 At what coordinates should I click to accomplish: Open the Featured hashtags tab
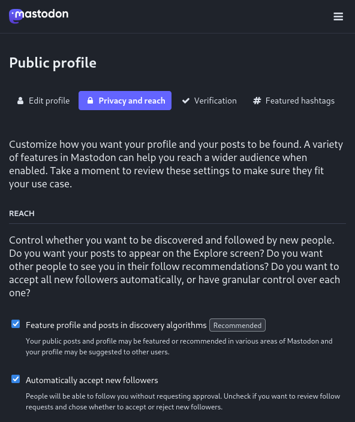(x=294, y=101)
